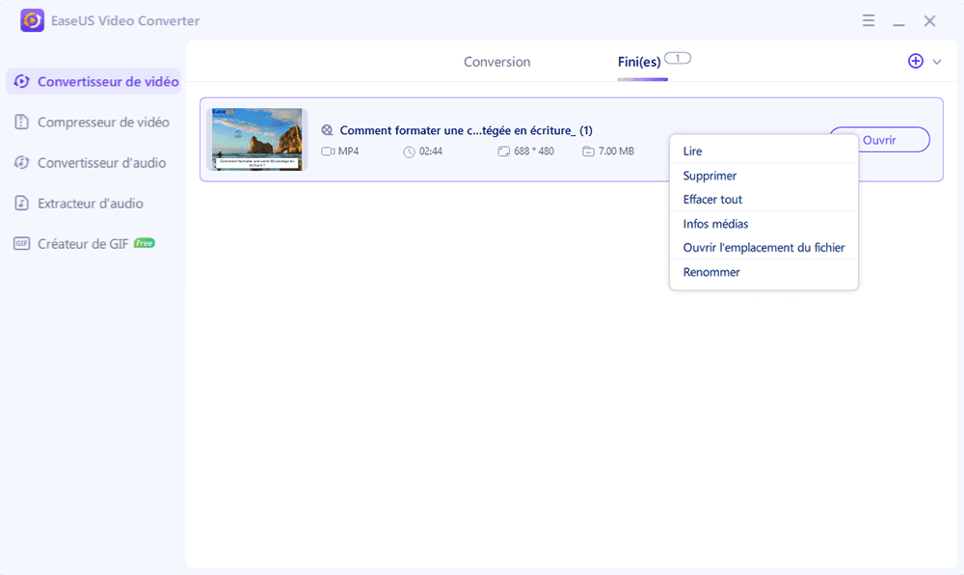Click the video file name title
This screenshot has height=575, width=964.
point(466,130)
